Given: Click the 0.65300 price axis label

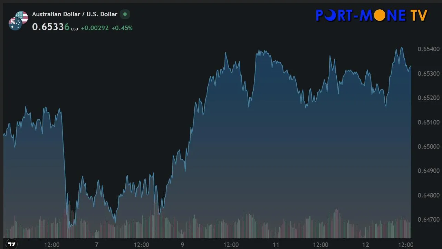Looking at the screenshot, I should [x=429, y=74].
